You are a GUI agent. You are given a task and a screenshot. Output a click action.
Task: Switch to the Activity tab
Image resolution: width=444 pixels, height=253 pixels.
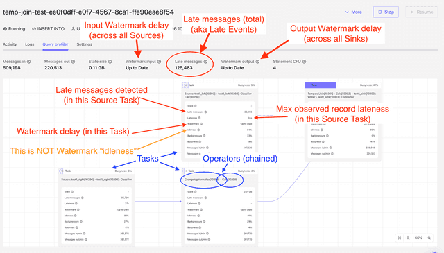tap(10, 44)
